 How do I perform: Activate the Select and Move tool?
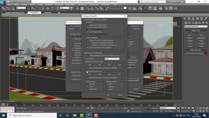(48, 9)
